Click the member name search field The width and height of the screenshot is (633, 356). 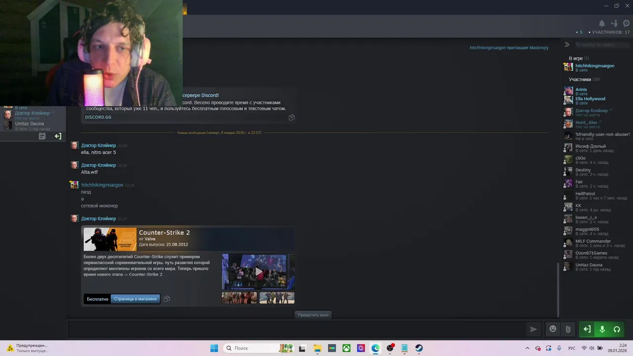point(602,44)
